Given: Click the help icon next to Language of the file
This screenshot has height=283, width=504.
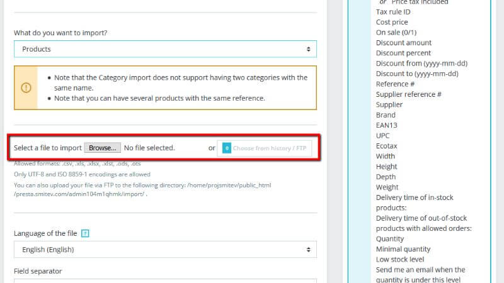Looking at the screenshot, I should [x=85, y=233].
